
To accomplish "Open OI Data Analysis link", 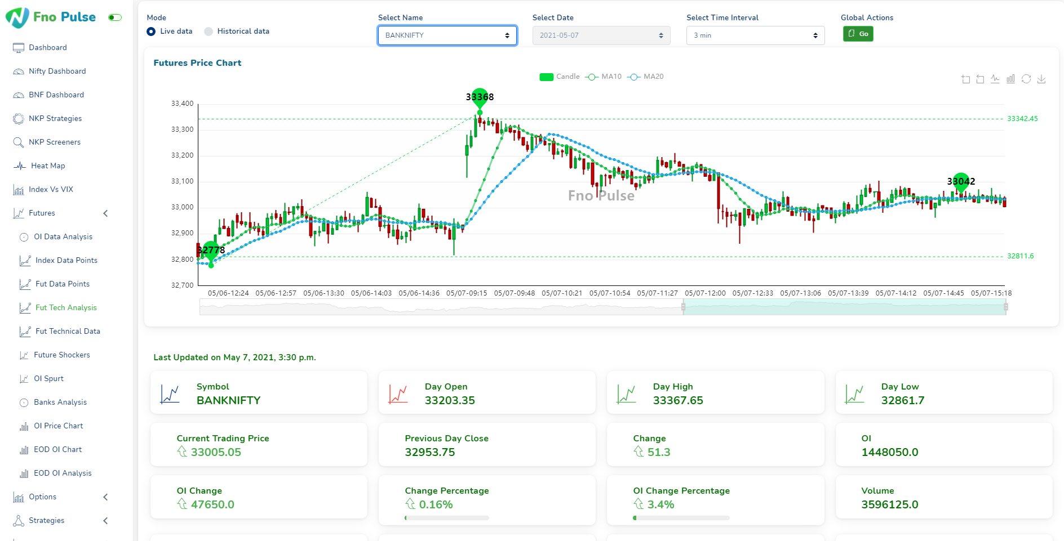I will (x=63, y=237).
